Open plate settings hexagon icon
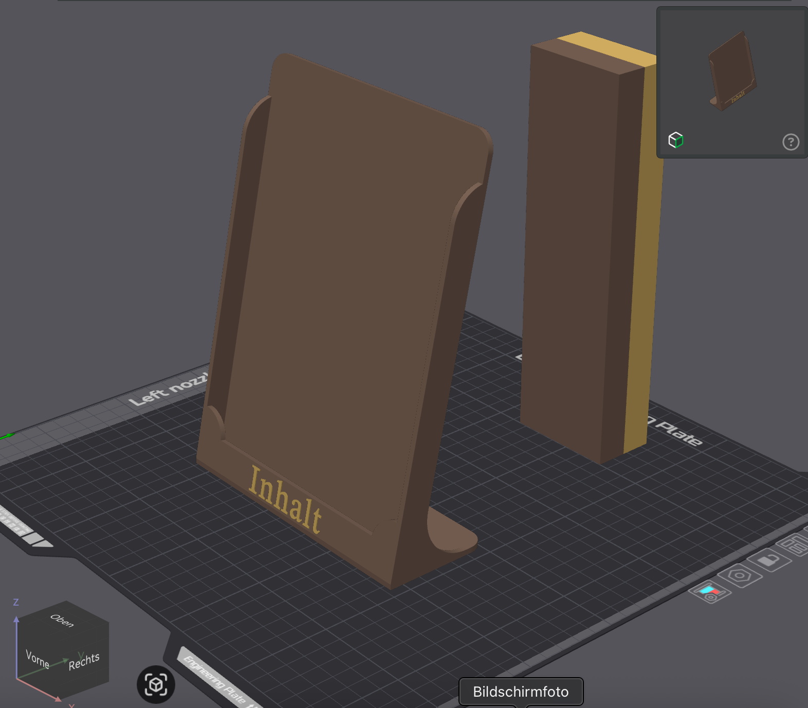Viewport: 808px width, 708px height. tap(739, 575)
